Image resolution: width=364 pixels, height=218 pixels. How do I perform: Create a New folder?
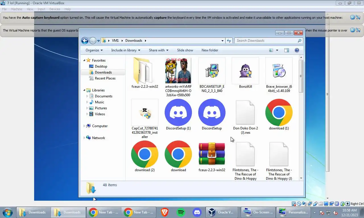pos(210,50)
